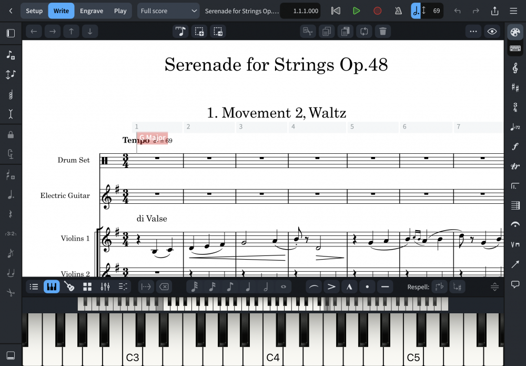
Task: Switch to Play mode
Action: (120, 11)
